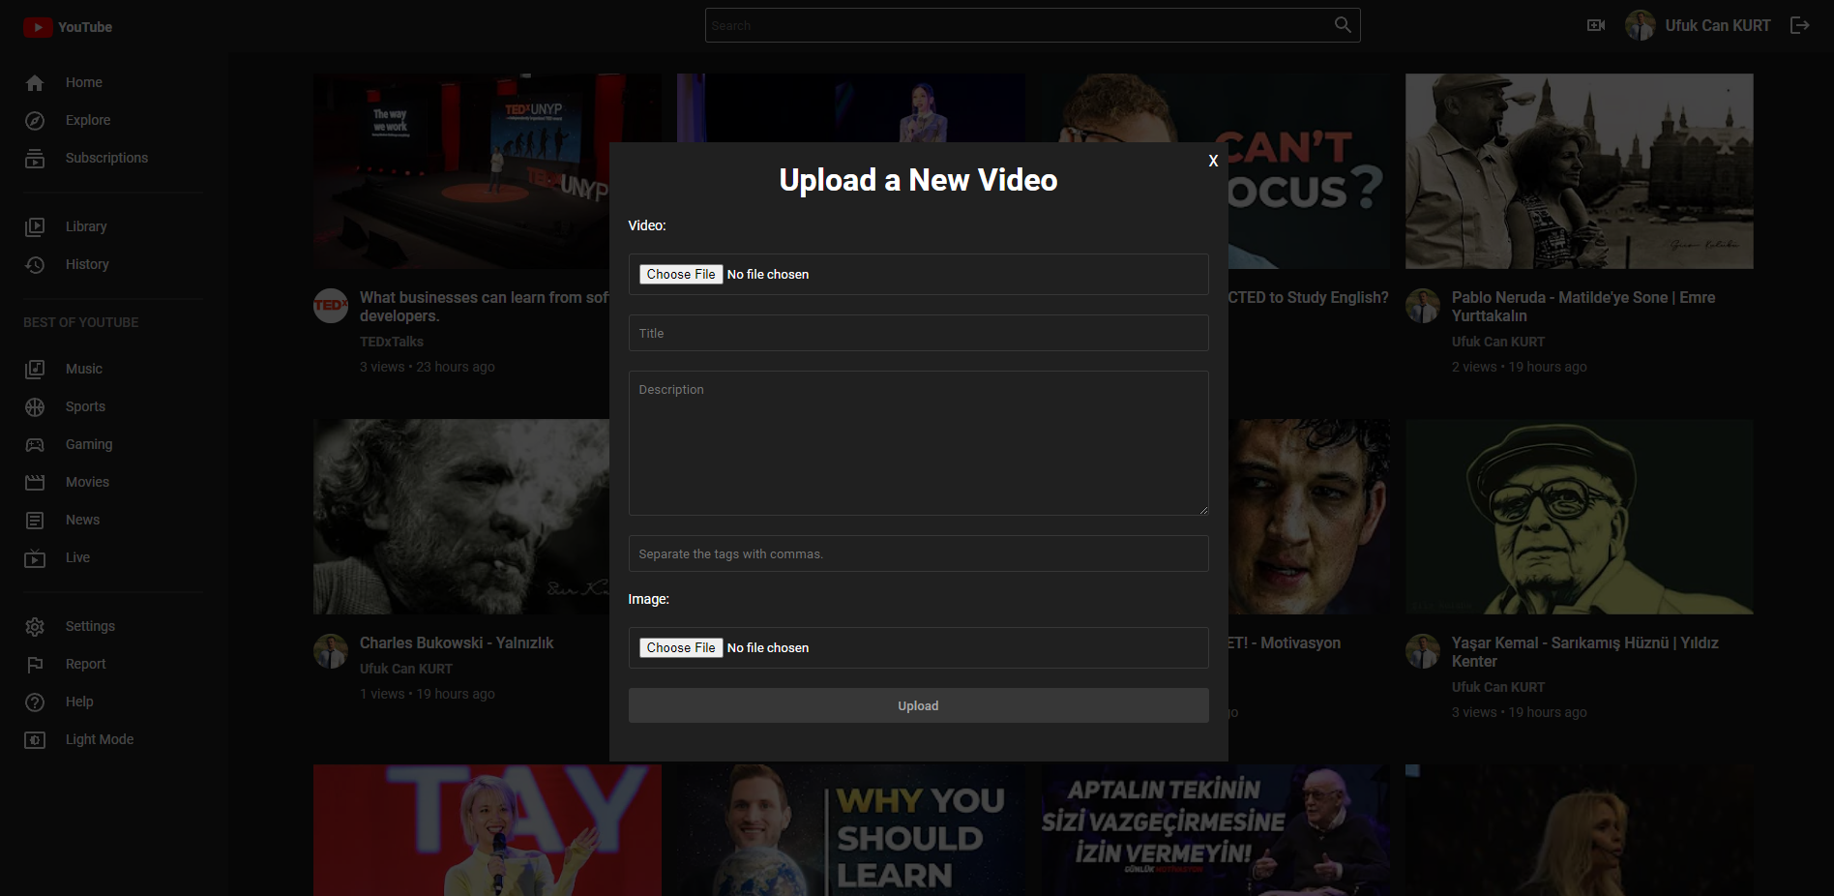Click the Home icon in sidebar
The height and width of the screenshot is (896, 1834).
[35, 83]
